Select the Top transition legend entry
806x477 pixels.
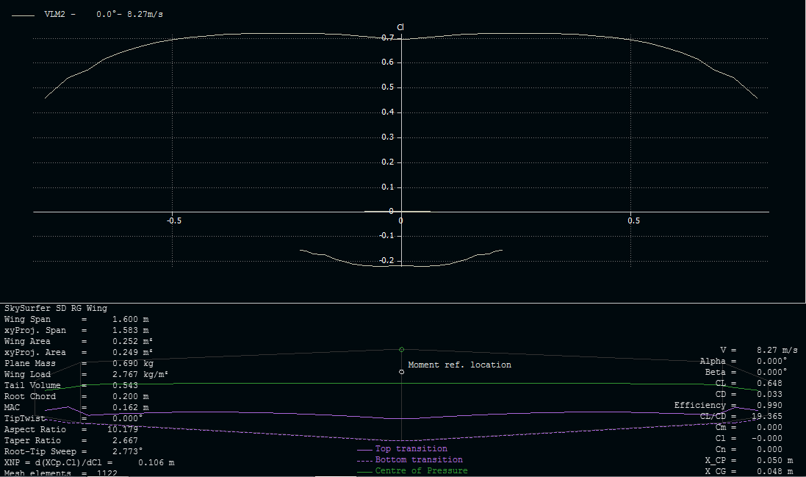tap(411, 448)
